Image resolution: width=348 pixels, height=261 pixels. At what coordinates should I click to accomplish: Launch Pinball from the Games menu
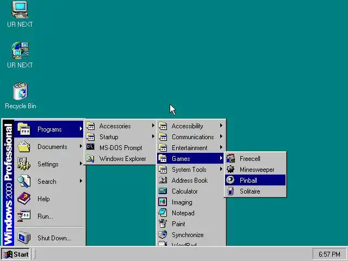point(255,180)
